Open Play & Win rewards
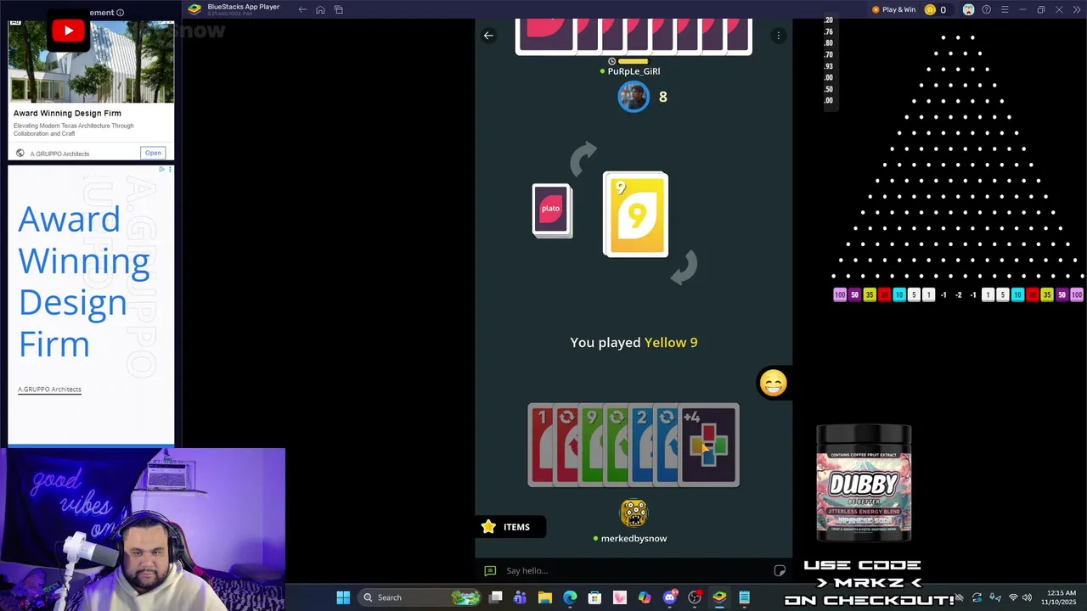 click(893, 9)
